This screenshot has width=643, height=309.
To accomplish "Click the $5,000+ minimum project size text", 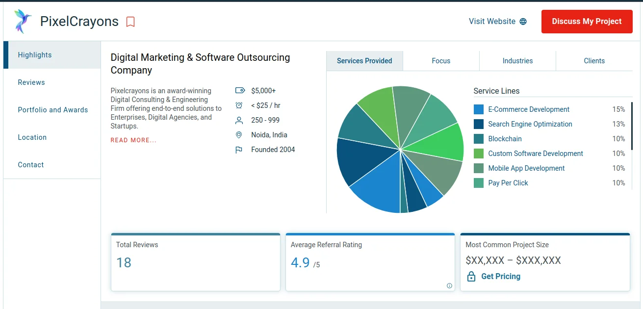I will point(263,91).
